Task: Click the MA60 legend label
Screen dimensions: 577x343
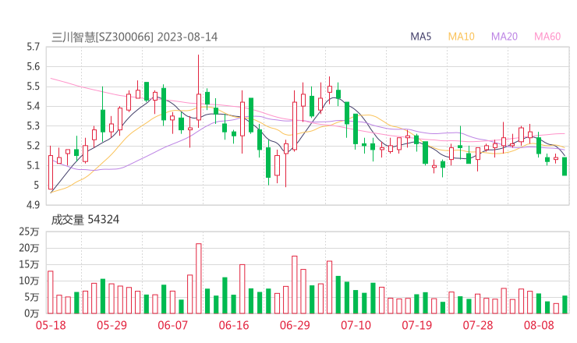Action: (x=547, y=37)
